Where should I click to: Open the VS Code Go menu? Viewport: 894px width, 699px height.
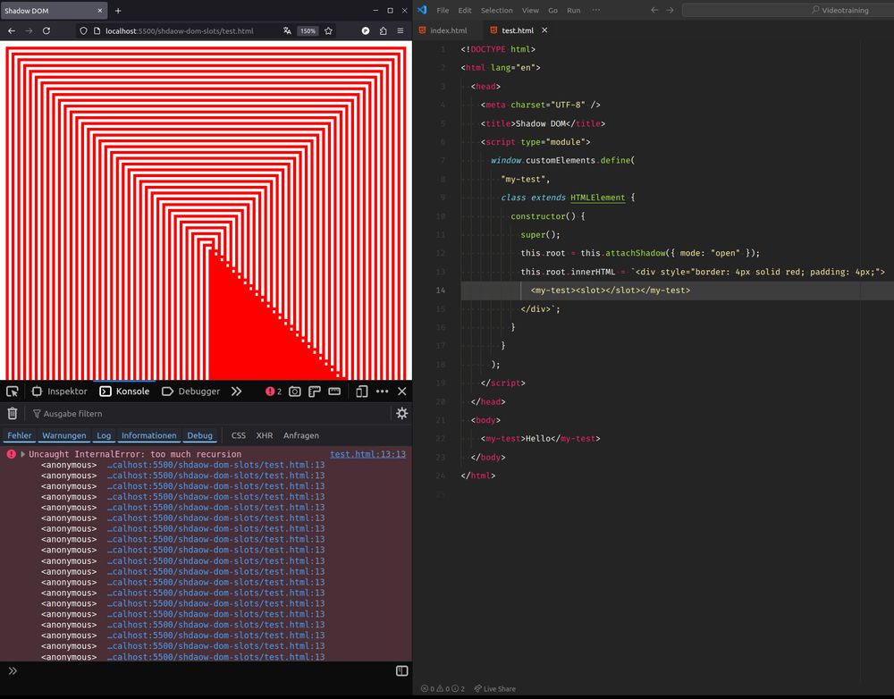pyautogui.click(x=553, y=10)
